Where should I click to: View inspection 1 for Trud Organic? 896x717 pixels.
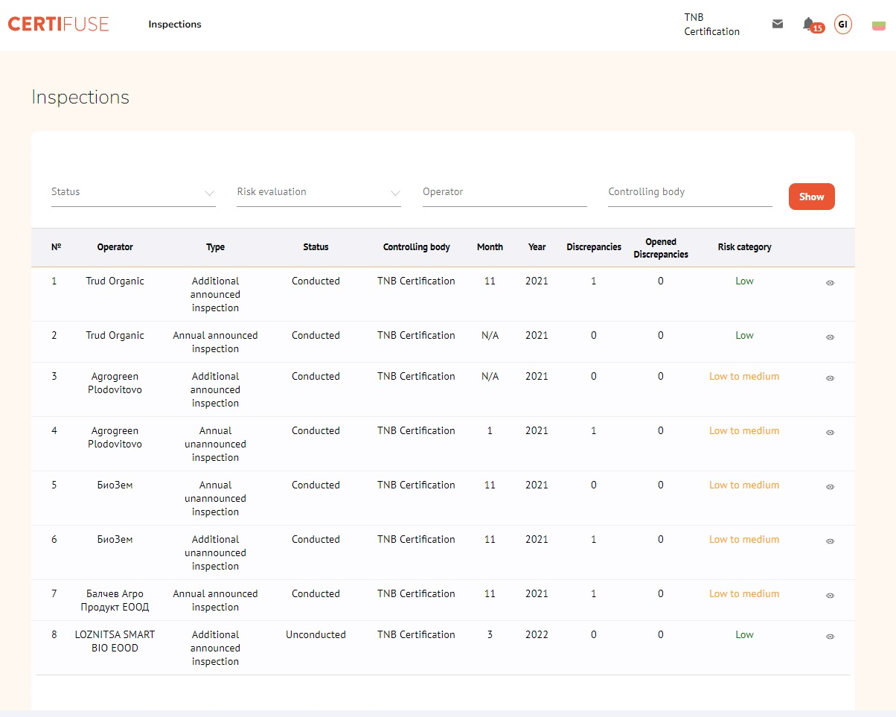click(830, 283)
